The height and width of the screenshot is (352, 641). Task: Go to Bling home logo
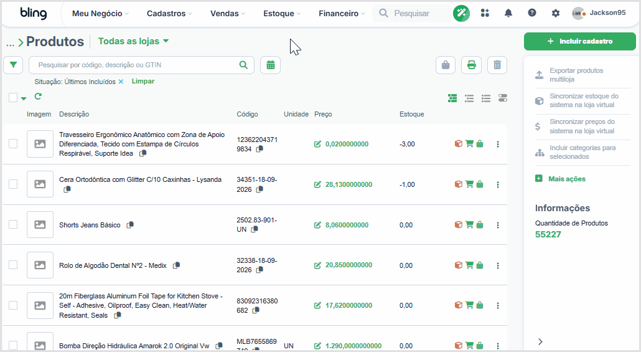pyautogui.click(x=34, y=13)
